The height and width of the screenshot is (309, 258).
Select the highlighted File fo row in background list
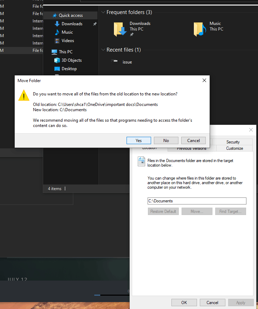tap(21, 51)
